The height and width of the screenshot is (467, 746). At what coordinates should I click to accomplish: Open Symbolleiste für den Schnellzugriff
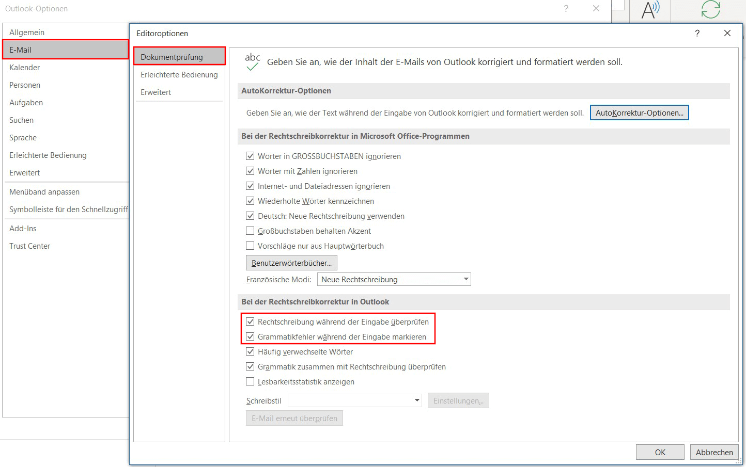(x=66, y=209)
